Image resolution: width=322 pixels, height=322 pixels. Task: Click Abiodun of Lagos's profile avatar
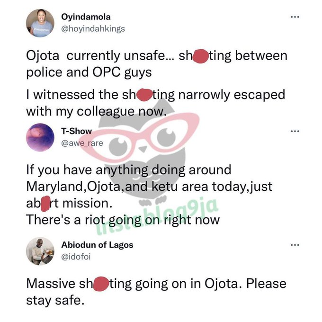click(40, 251)
